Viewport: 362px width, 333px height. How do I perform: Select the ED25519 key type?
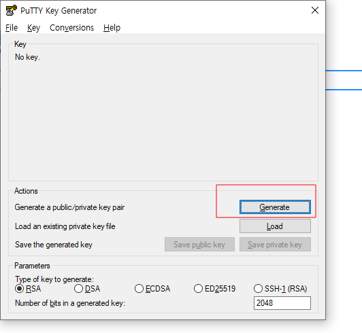click(215, 289)
